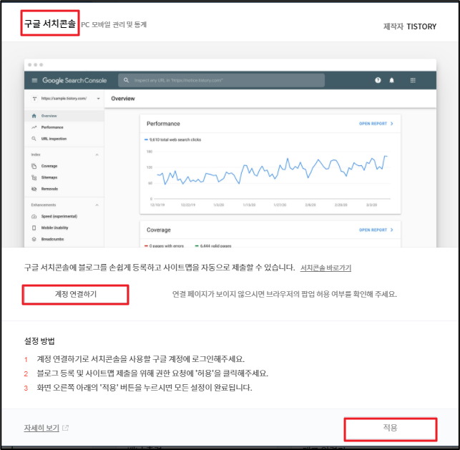Viewport: 460px width, 450px height.
Task: Click the chevron arrow after Coverage OPEN REPORT
Action: (x=391, y=230)
